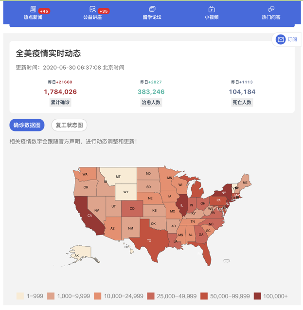The image size is (303, 310).
Task: Click the 治愈人数 label
Action: [x=151, y=102]
